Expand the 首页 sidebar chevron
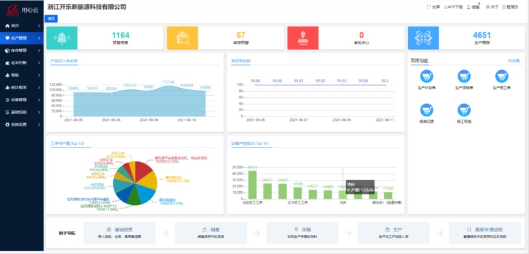The width and height of the screenshot is (529, 254). point(39,26)
